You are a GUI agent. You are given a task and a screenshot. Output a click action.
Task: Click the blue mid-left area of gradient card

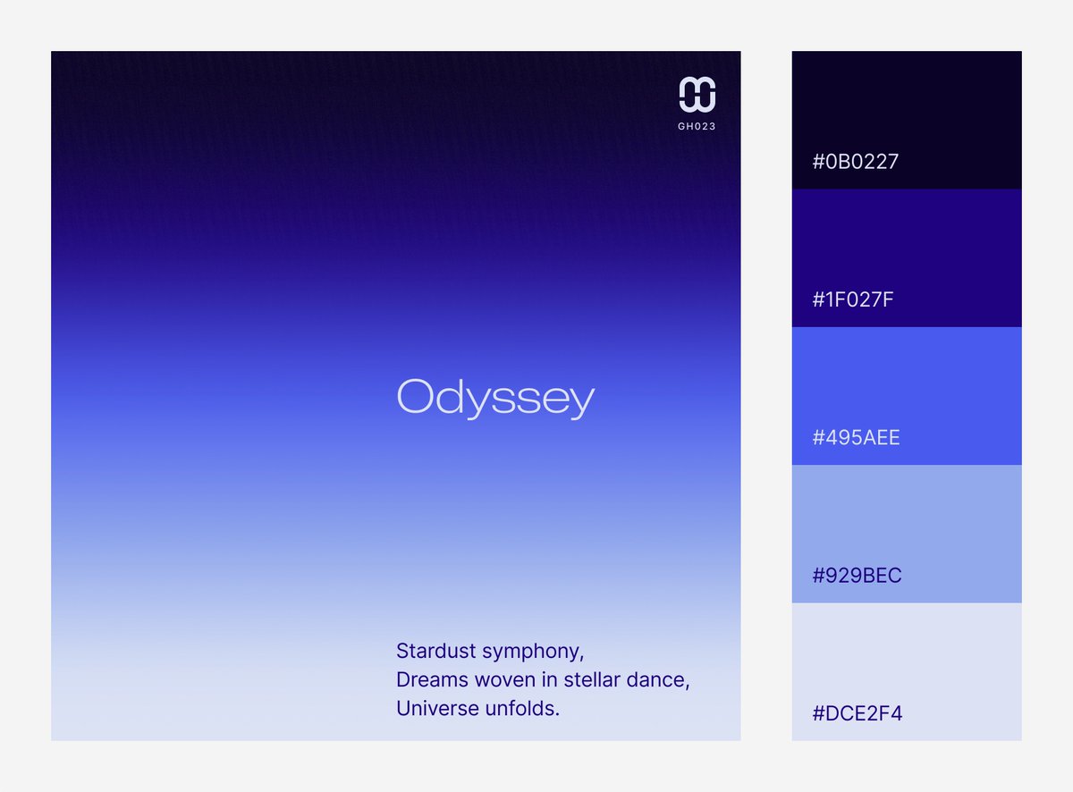[134, 402]
